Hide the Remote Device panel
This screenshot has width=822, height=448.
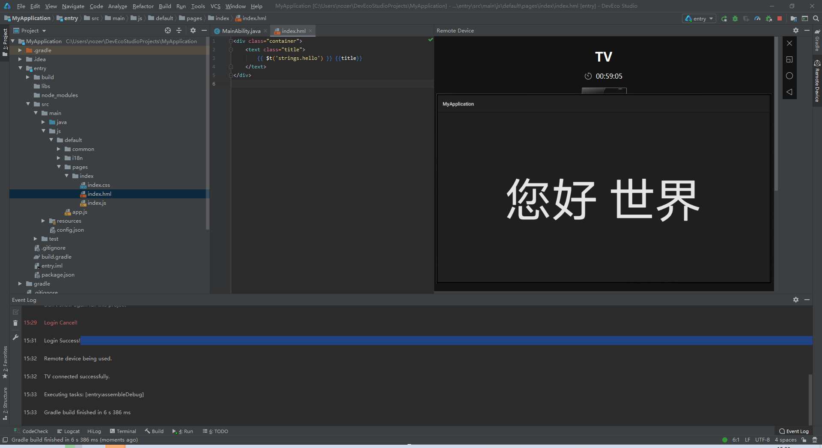(807, 30)
